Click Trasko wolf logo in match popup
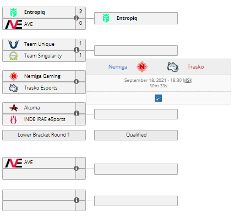Viewport: 245px width, 220px height. coord(173,67)
